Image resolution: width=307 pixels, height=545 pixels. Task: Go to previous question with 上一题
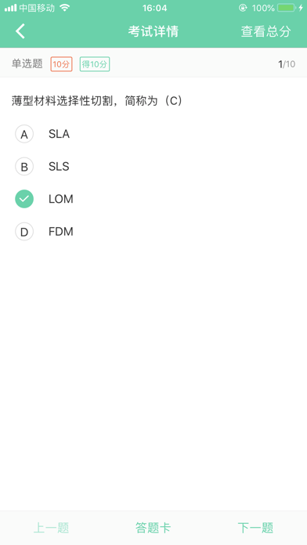click(51, 528)
